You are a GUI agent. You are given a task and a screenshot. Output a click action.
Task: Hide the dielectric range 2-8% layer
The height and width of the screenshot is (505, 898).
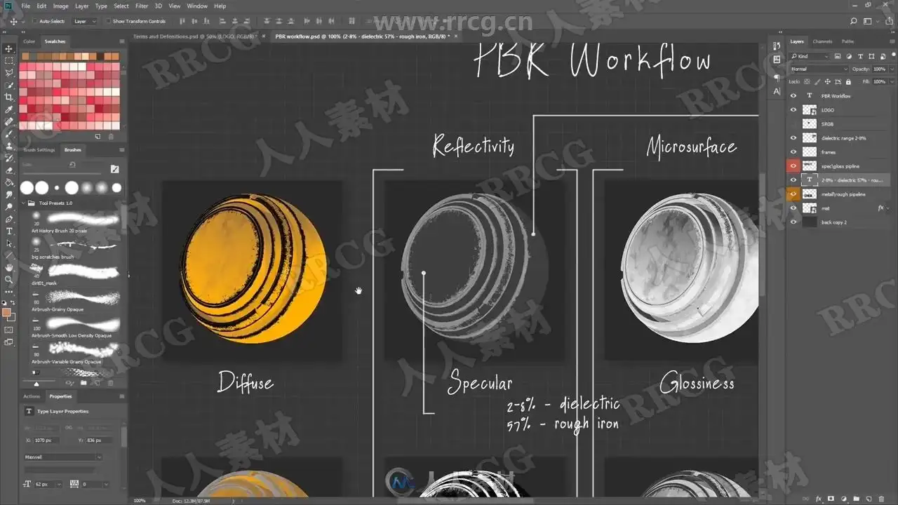pos(793,138)
